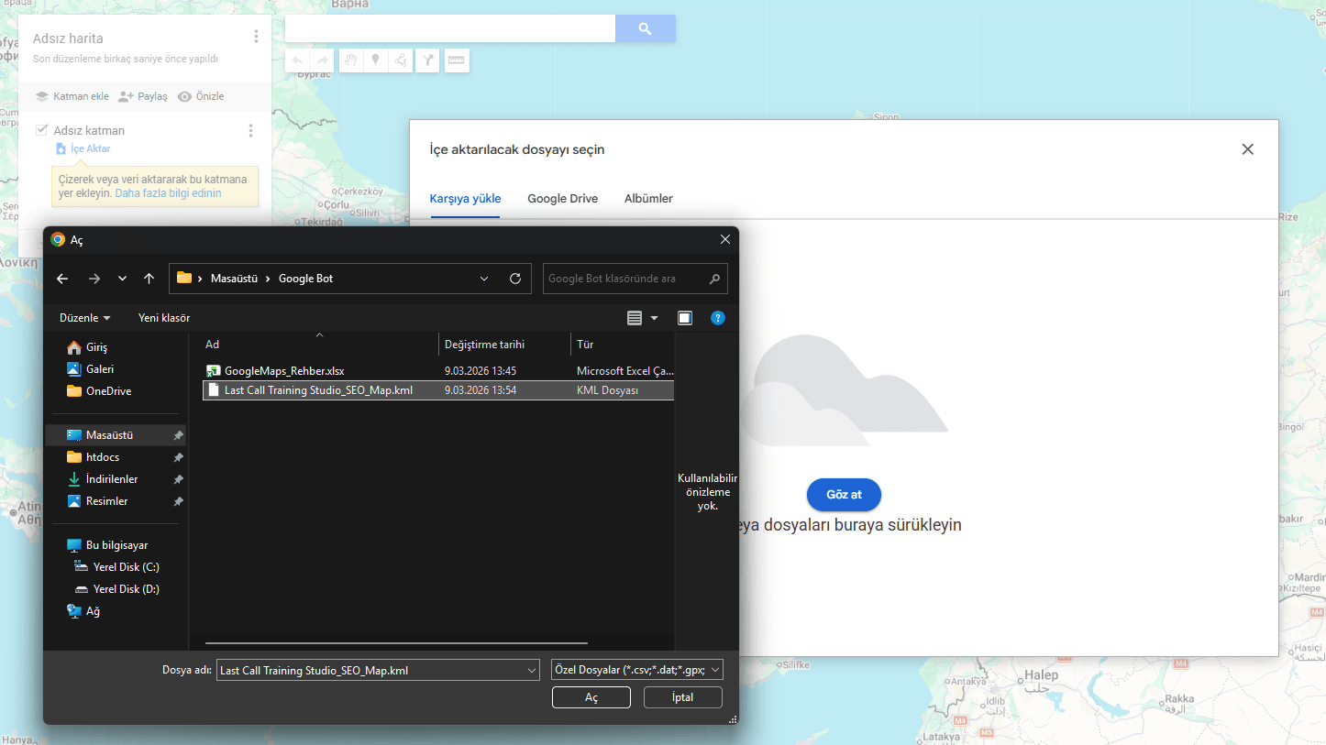Viewport: 1326px width, 745px height.
Task: Expand the view options dropdown arrow
Action: click(654, 318)
